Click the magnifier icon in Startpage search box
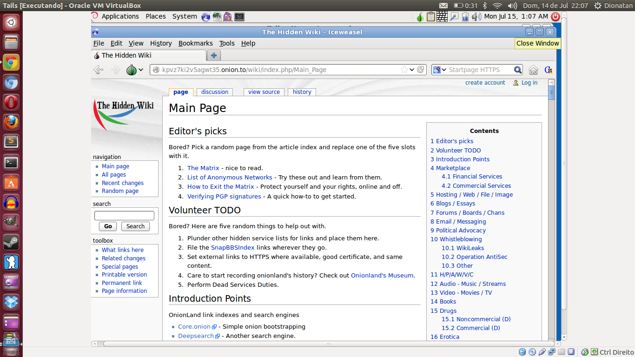 click(x=518, y=70)
